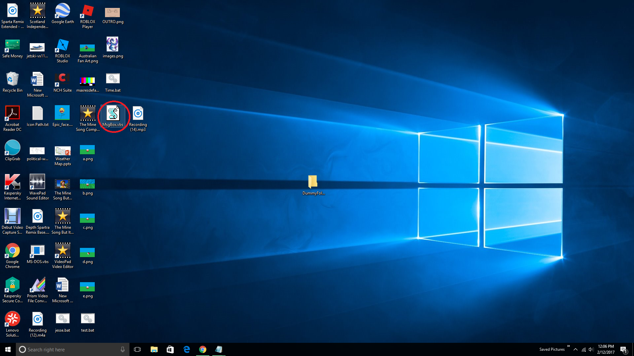Select the ClipGrab shortcut
Image resolution: width=634 pixels, height=356 pixels.
[13, 151]
